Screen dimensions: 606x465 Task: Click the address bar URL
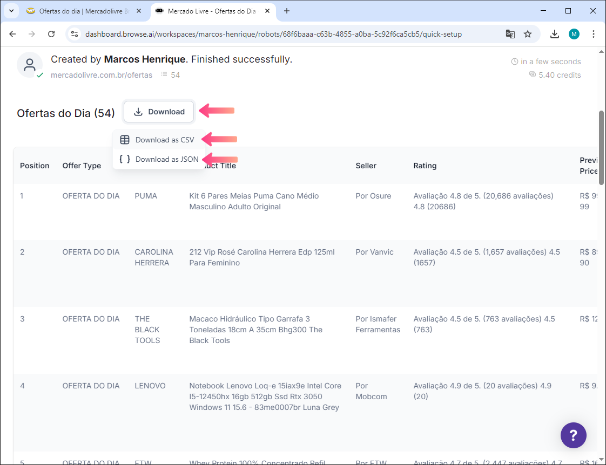pos(273,34)
